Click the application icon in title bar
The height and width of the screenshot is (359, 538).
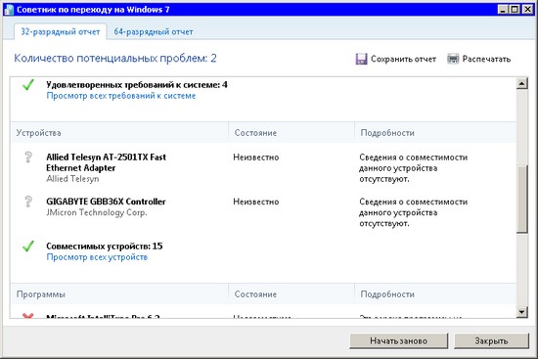click(x=9, y=10)
